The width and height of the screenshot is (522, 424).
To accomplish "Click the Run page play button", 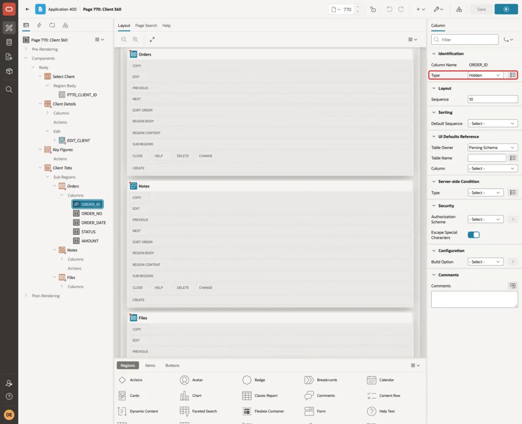I will [x=506, y=9].
